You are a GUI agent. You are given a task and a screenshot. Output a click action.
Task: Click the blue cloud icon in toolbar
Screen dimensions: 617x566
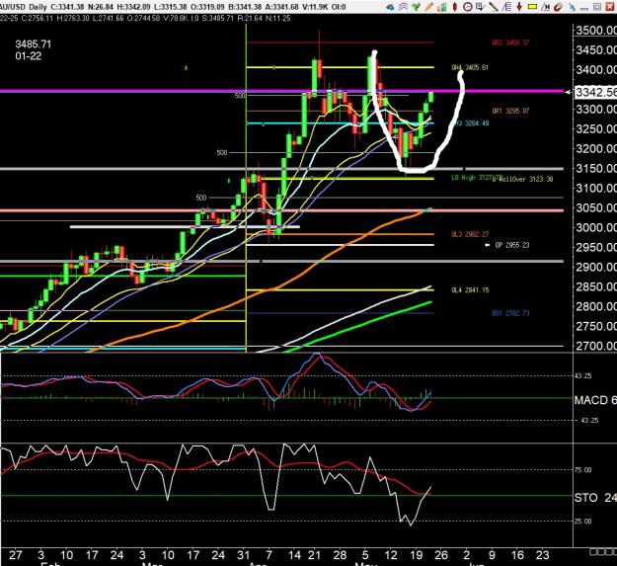click(390, 7)
